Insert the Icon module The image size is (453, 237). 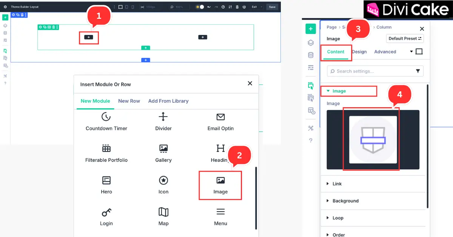[163, 185]
